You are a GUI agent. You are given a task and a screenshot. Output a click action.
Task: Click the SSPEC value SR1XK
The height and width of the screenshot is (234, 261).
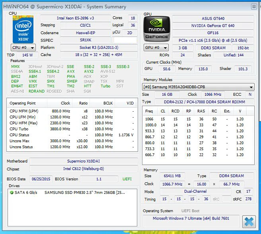86,40
